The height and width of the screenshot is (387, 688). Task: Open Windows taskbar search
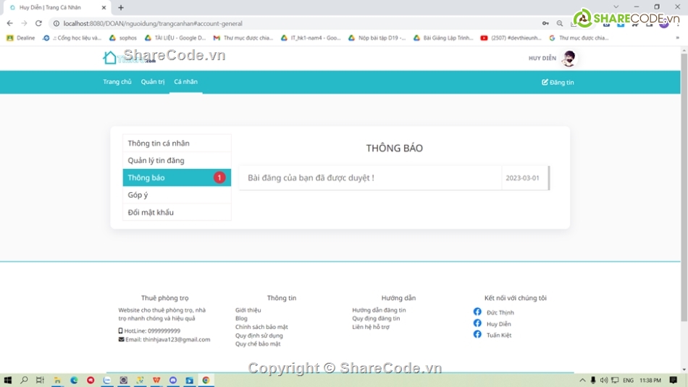(24, 380)
